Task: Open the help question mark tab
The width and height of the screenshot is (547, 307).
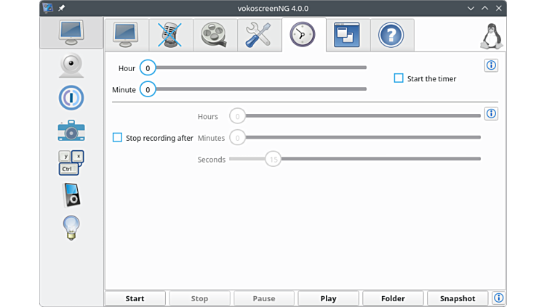Action: (x=391, y=35)
